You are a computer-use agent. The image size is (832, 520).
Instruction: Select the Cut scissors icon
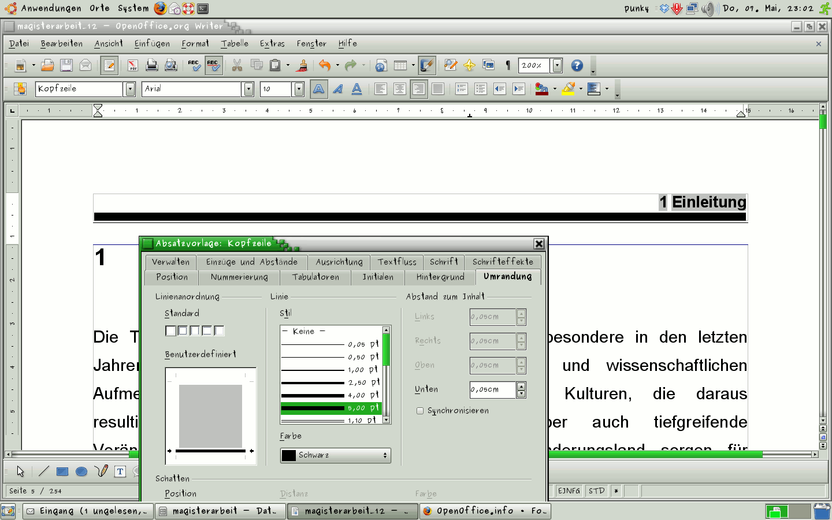237,66
